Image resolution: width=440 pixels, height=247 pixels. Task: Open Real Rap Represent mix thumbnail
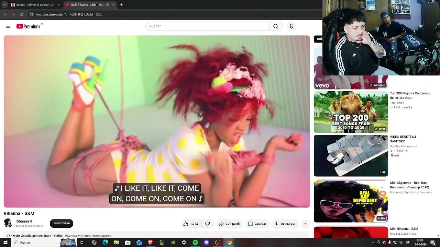(351, 201)
